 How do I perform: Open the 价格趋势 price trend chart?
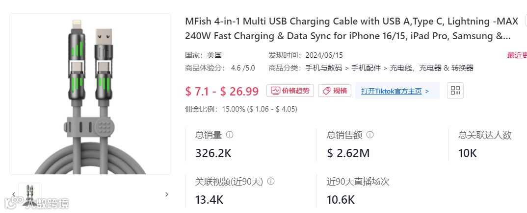290,91
